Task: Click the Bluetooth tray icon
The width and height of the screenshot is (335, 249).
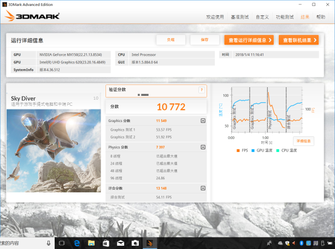Action: [x=302, y=243]
